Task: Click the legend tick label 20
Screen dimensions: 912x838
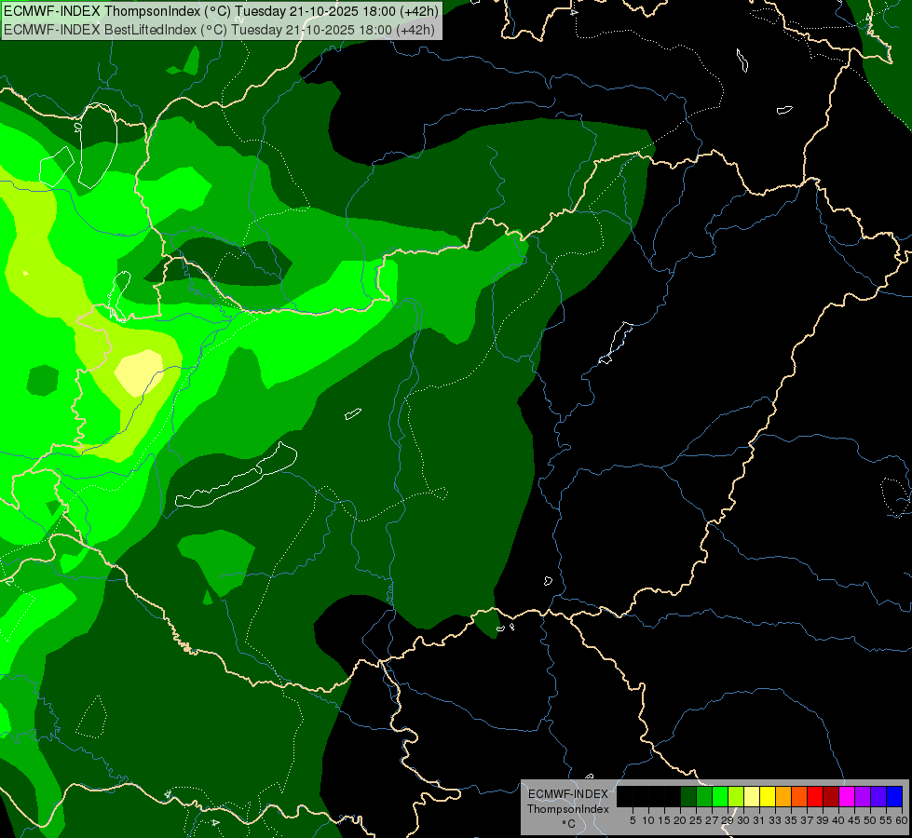Action: click(x=680, y=820)
